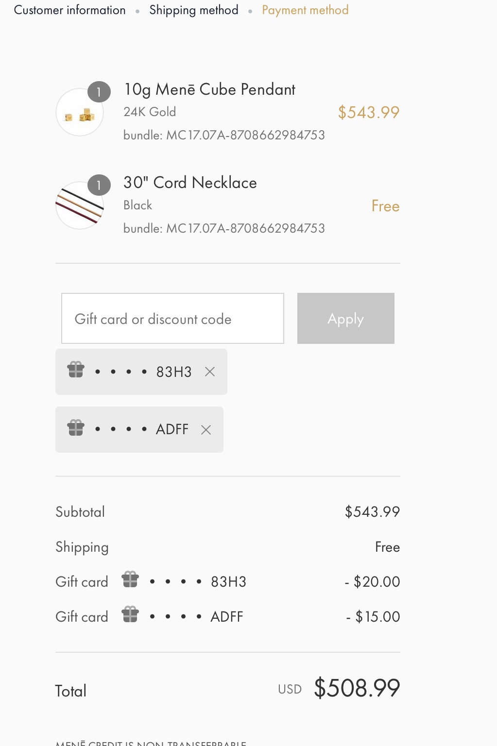Open Customer information step
Screen dimensions: 497x746
(x=70, y=10)
